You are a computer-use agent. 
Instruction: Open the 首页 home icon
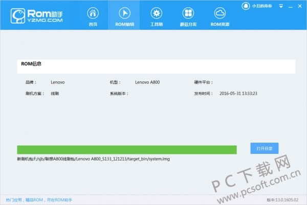point(93,13)
